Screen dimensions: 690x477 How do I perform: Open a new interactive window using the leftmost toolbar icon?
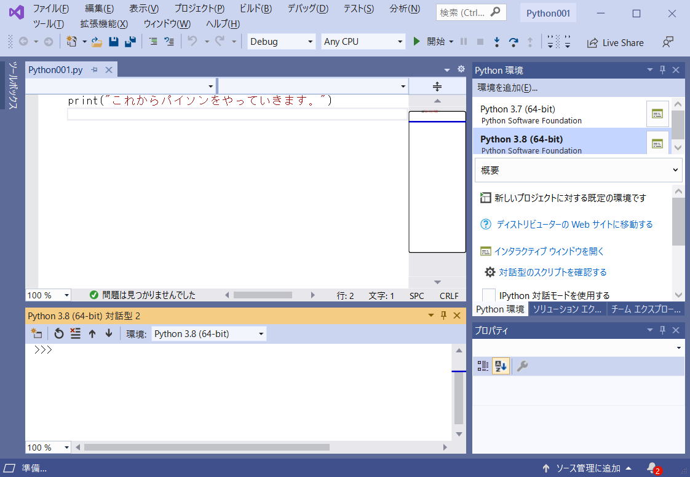coord(36,333)
